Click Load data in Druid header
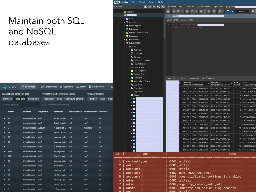This screenshot has height=192, width=256. (28, 87)
